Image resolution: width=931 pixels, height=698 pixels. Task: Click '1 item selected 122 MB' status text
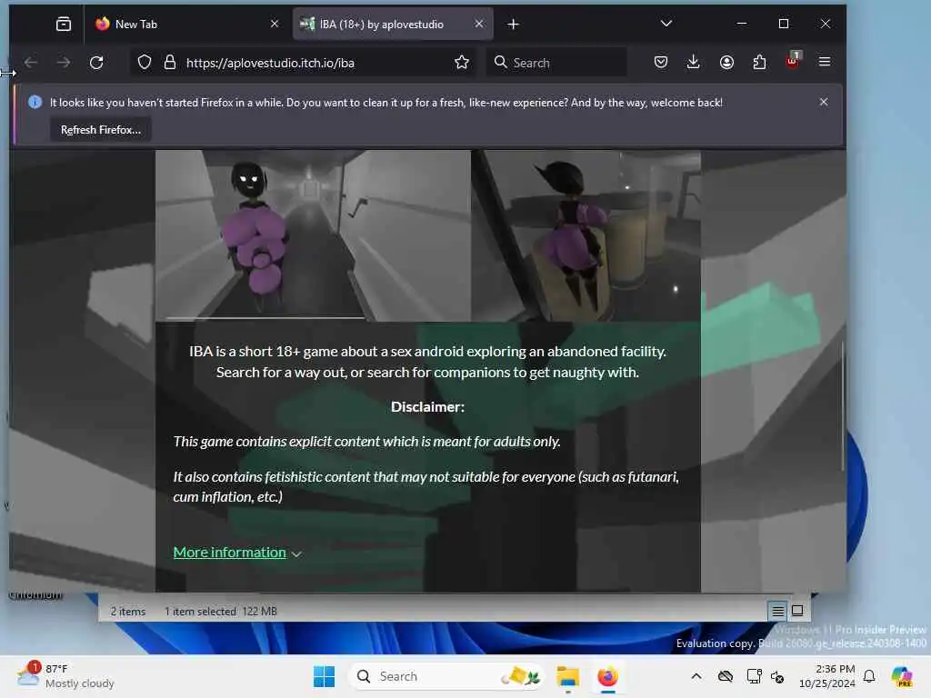coord(221,612)
